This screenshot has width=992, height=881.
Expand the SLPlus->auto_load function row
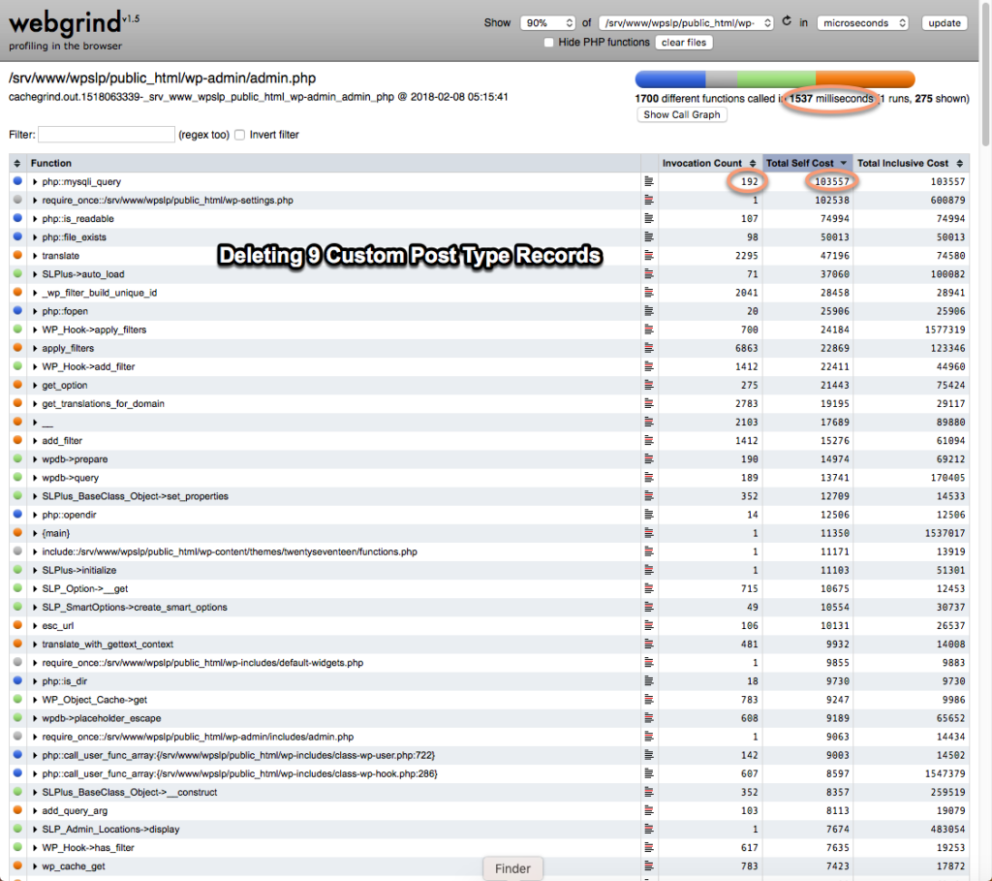(35, 274)
